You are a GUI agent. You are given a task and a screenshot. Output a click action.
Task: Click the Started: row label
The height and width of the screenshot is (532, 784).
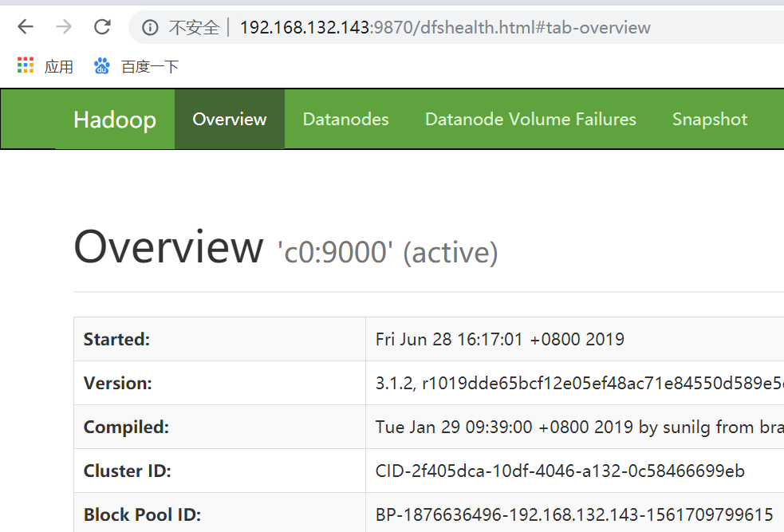coord(116,339)
